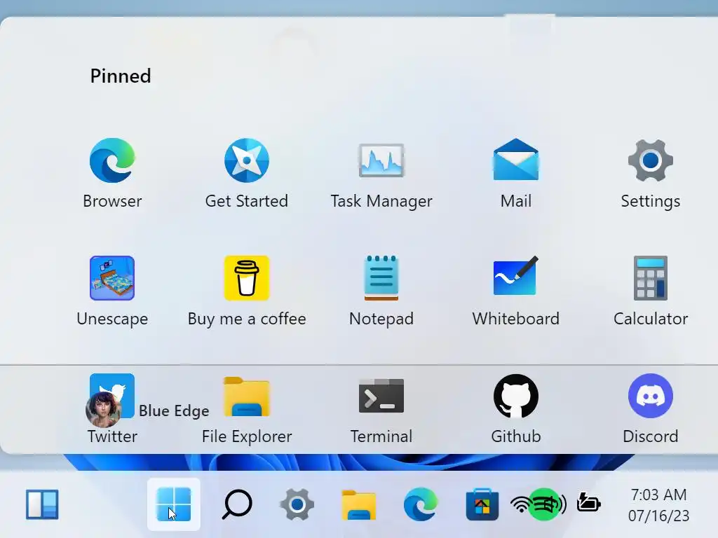The image size is (718, 538).
Task: Open Settings from the taskbar
Action: click(x=297, y=504)
